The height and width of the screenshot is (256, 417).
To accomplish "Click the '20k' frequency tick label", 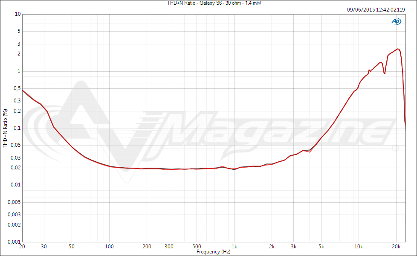I will (396, 247).
